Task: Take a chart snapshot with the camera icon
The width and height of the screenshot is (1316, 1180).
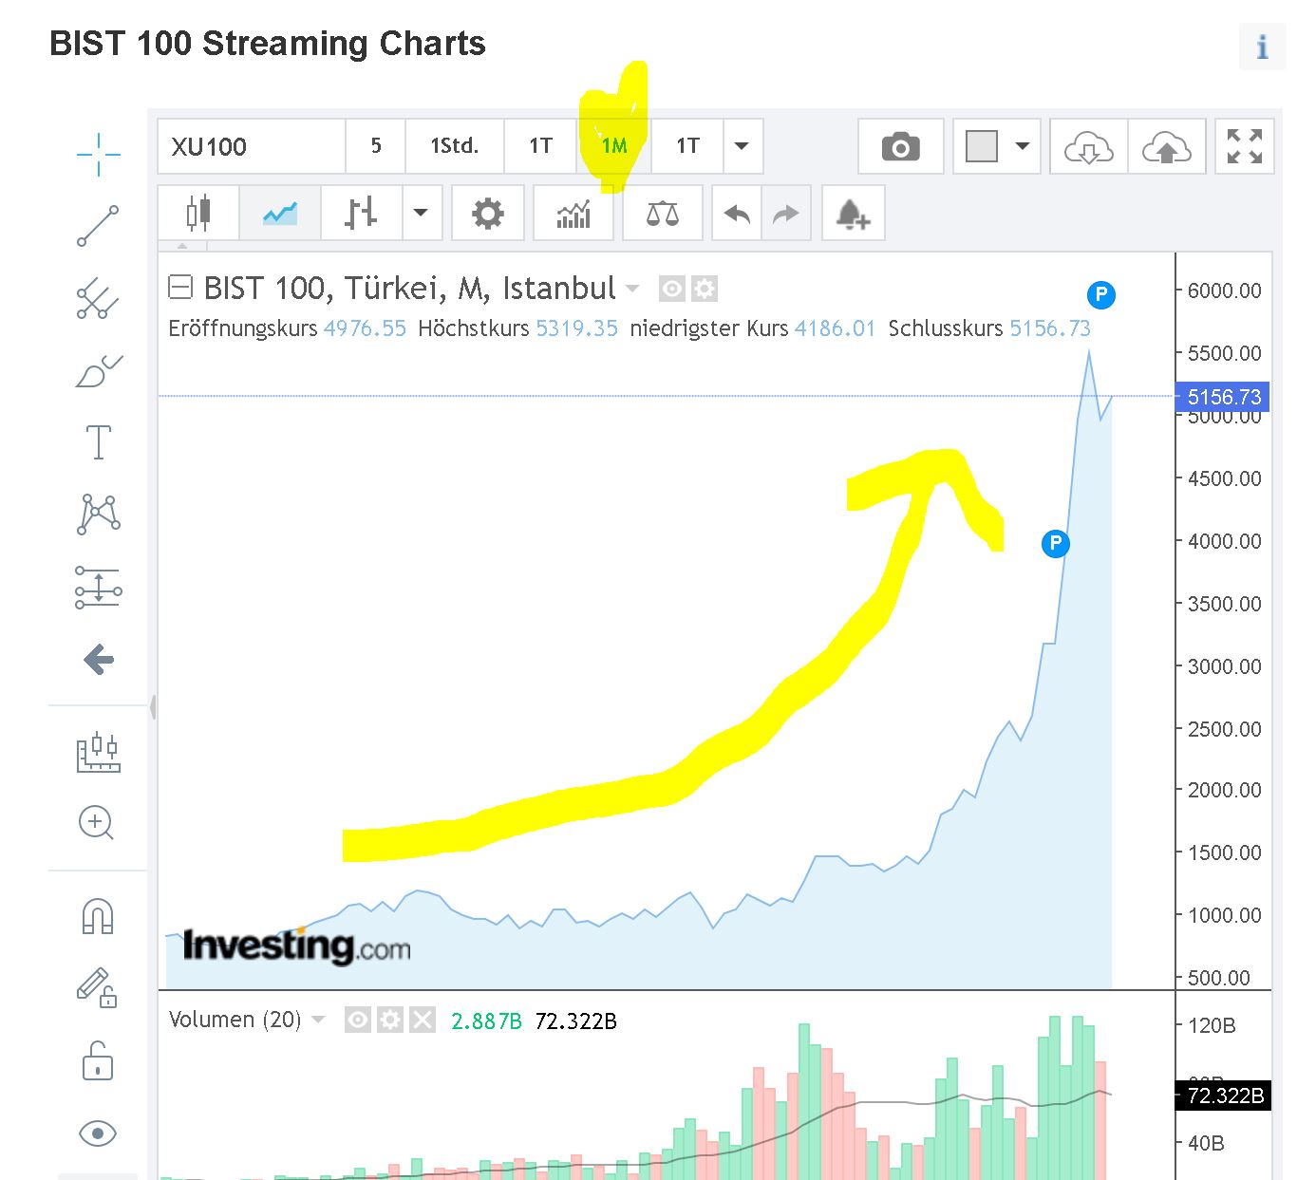Action: click(900, 147)
